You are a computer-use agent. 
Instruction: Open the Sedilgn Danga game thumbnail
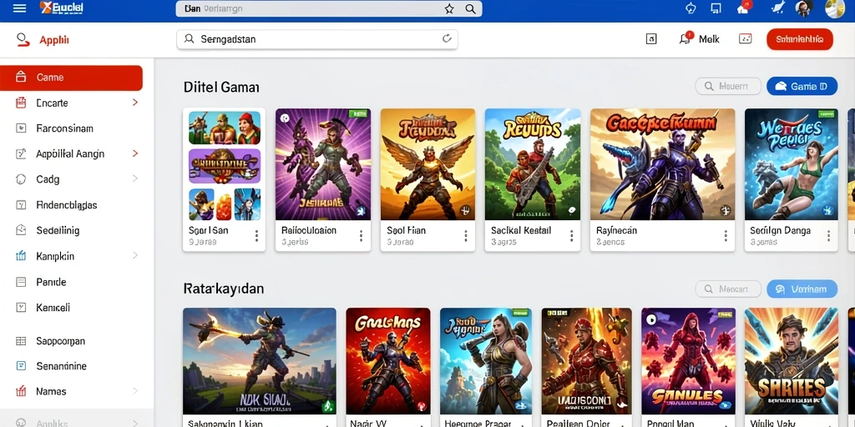pos(791,164)
